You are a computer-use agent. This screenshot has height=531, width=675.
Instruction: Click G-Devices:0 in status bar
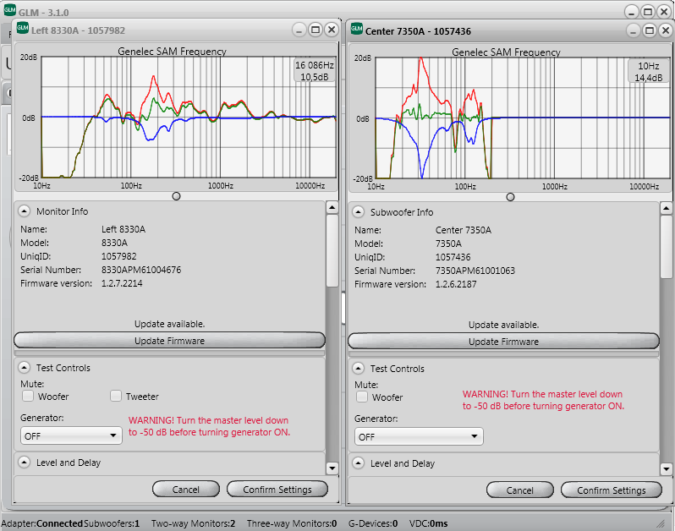(x=373, y=523)
